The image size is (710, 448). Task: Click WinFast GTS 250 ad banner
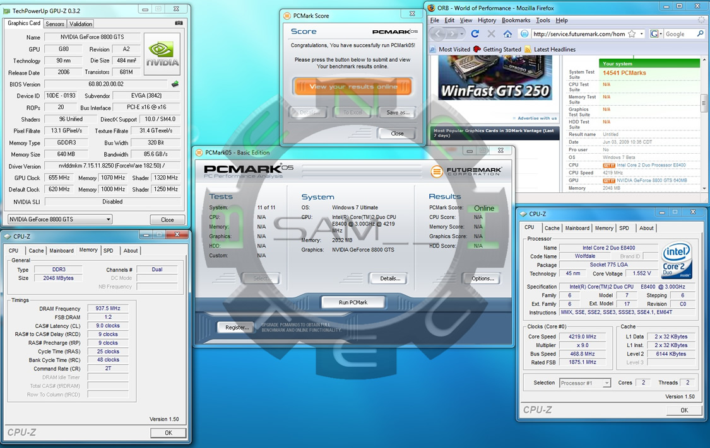[x=495, y=78]
